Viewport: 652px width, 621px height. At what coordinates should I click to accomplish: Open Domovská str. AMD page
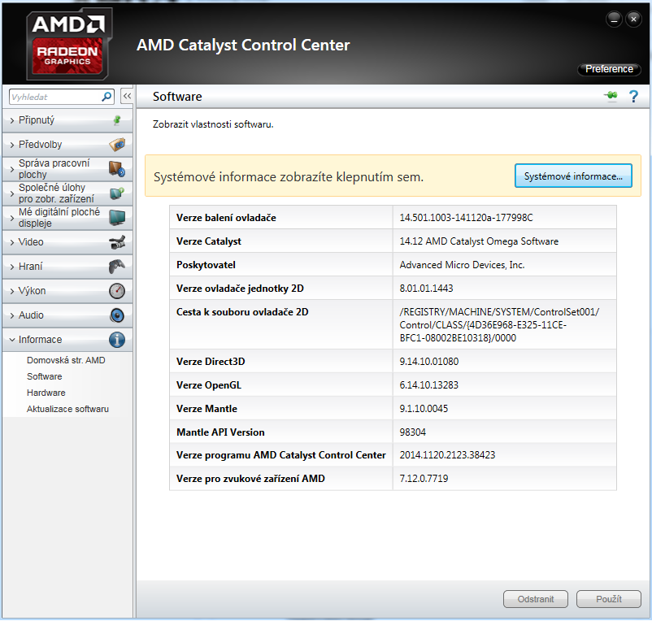pos(66,360)
